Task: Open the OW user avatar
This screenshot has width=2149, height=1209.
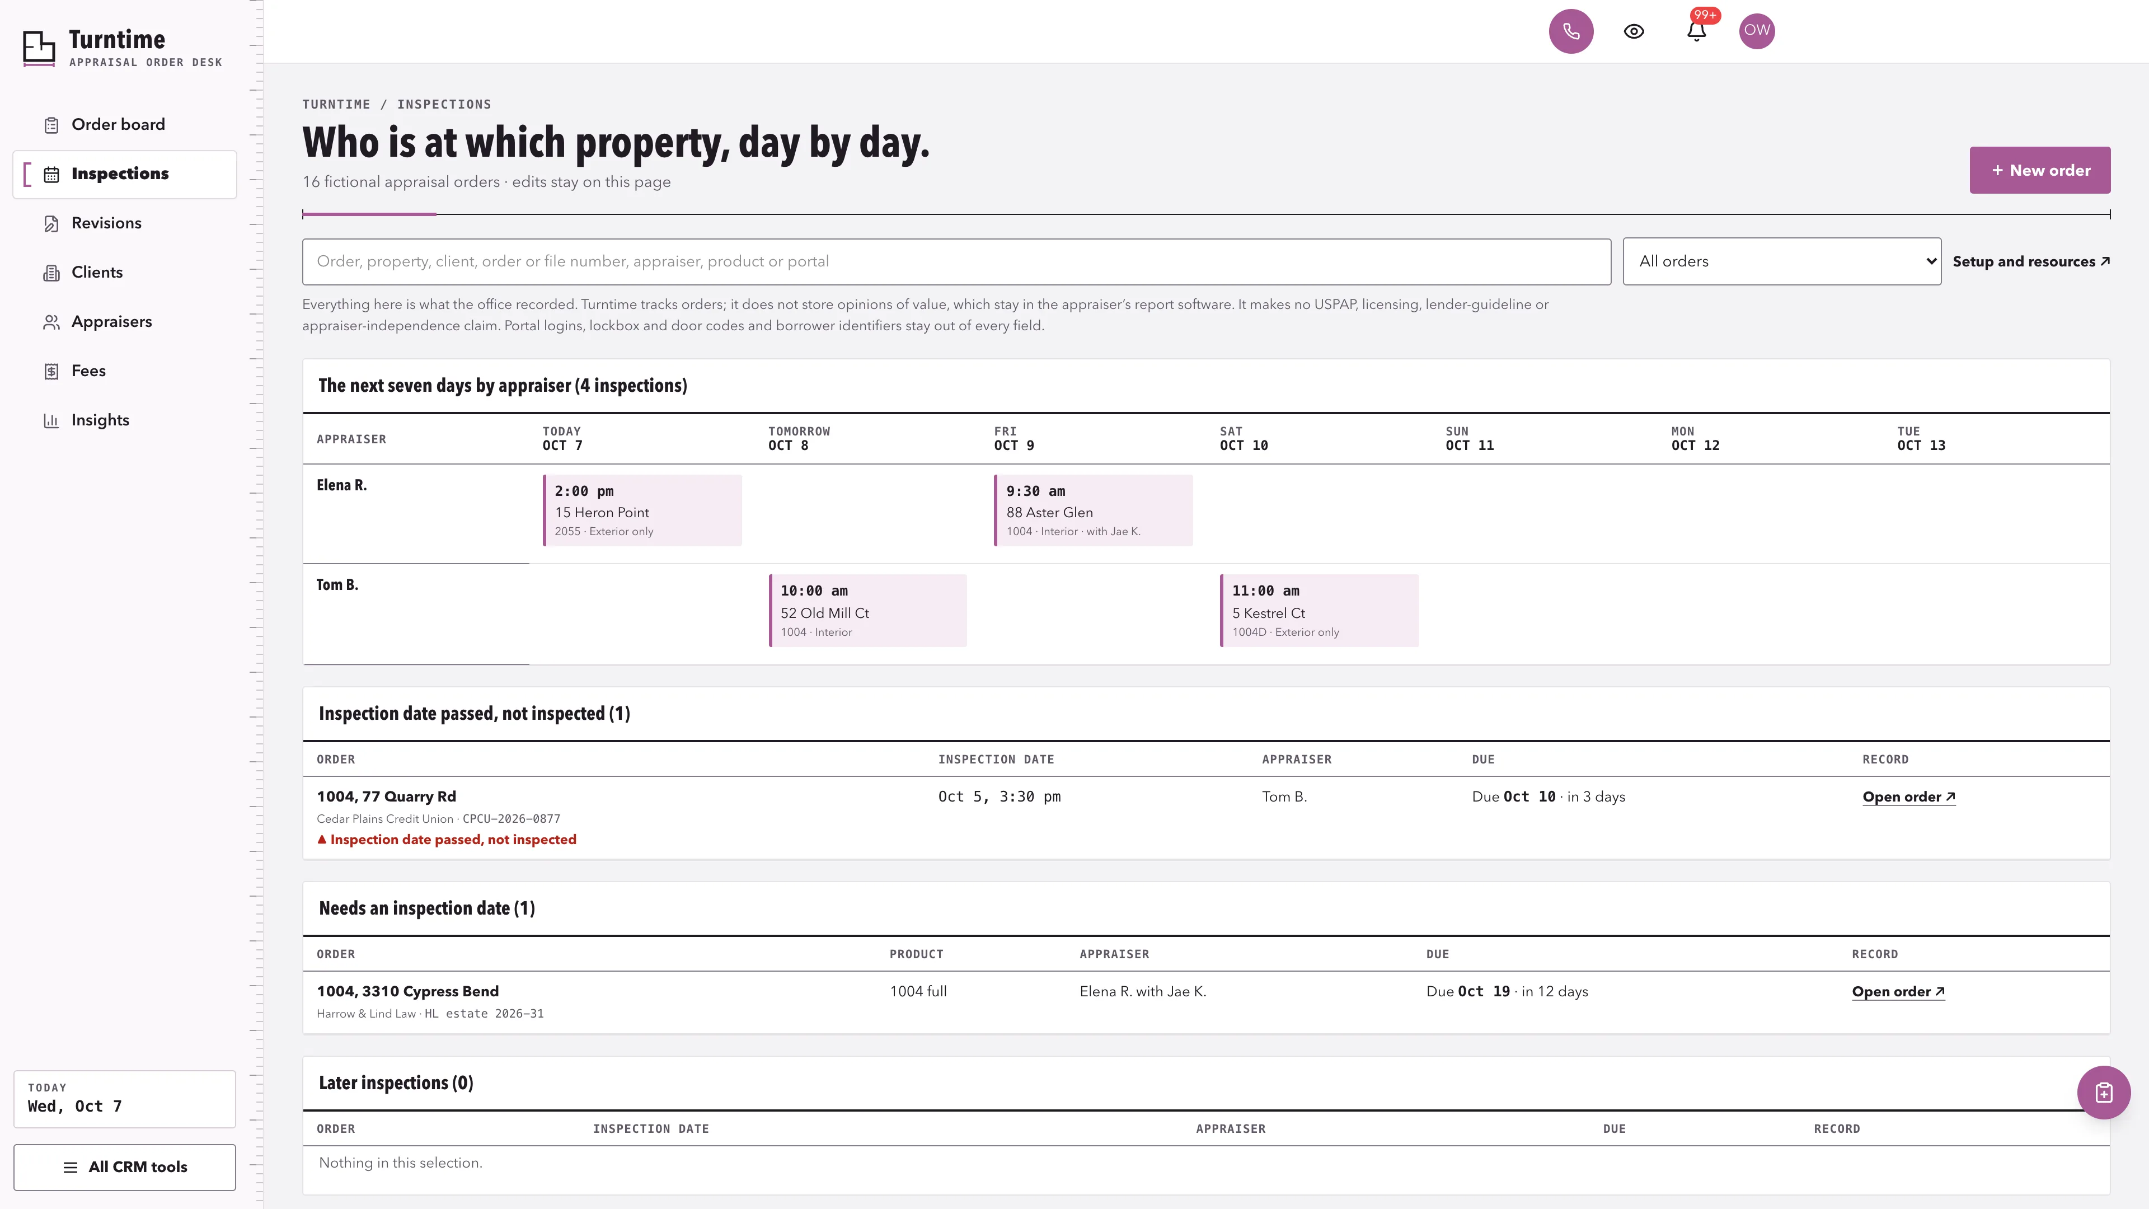Action: [x=1756, y=31]
